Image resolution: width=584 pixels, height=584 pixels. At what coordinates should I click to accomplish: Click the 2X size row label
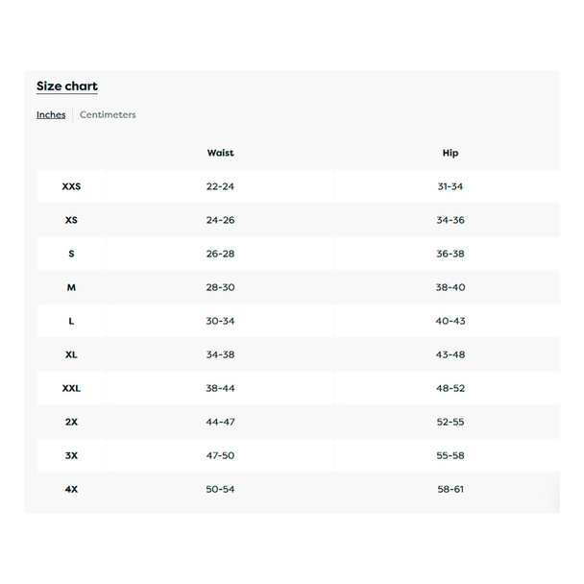(x=71, y=422)
